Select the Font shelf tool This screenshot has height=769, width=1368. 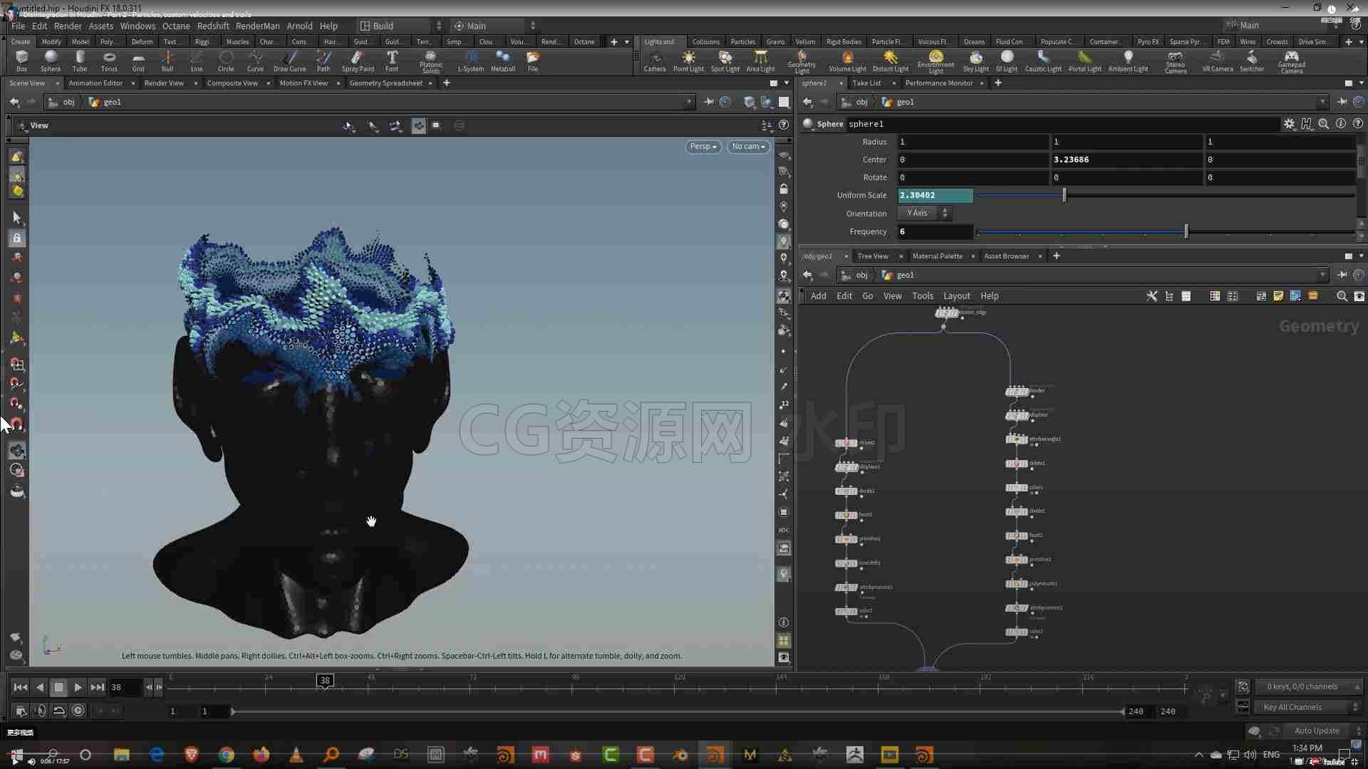pos(392,61)
